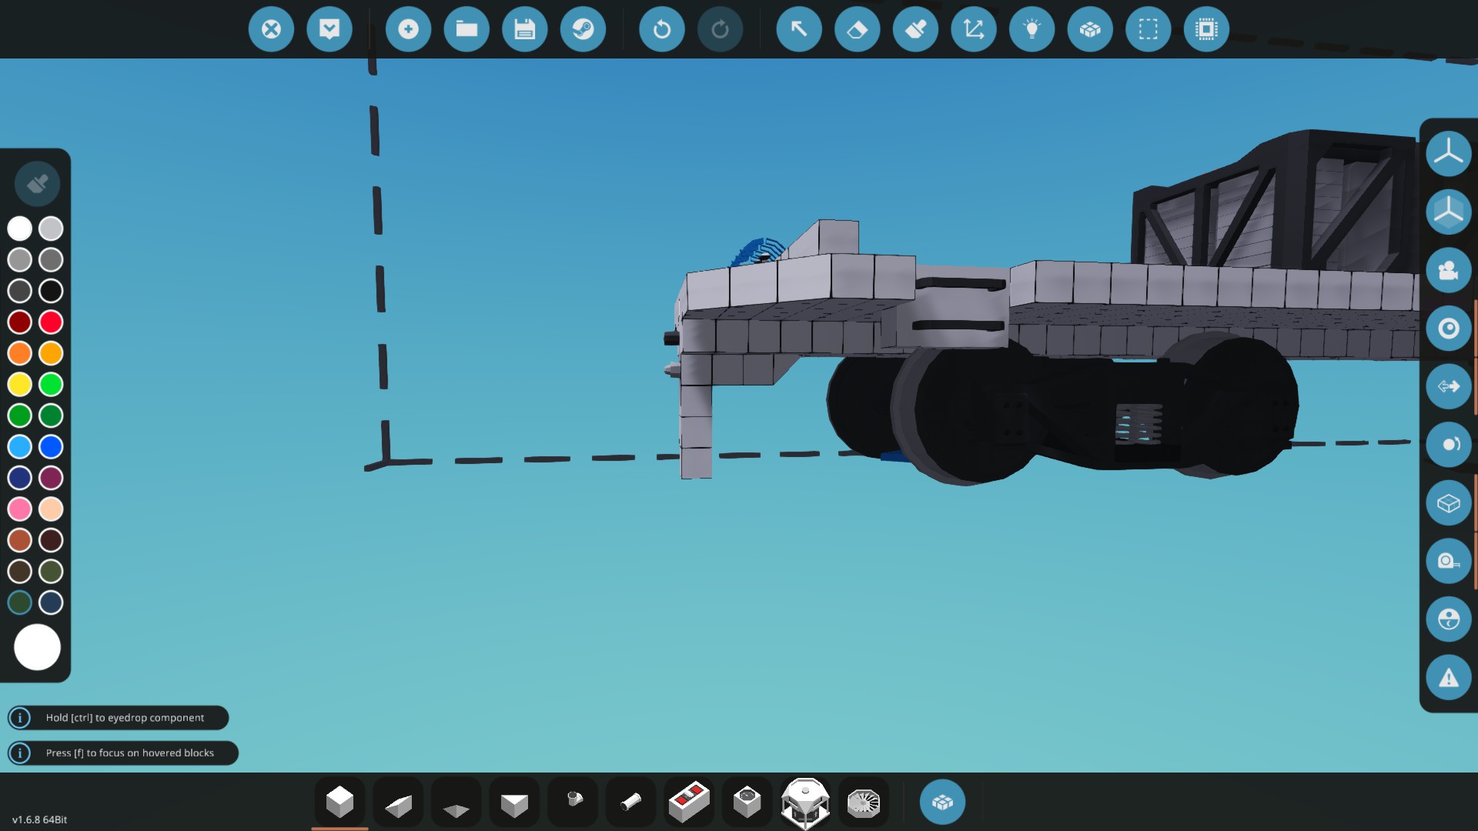The width and height of the screenshot is (1478, 831).
Task: Click the undo arrow button
Action: tap(661, 29)
